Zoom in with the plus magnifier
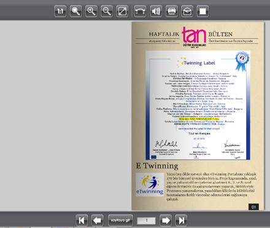The image size is (270, 228). pos(91,11)
